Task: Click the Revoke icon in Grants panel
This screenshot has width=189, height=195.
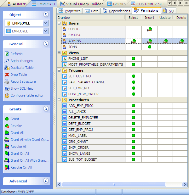Action: (7, 126)
